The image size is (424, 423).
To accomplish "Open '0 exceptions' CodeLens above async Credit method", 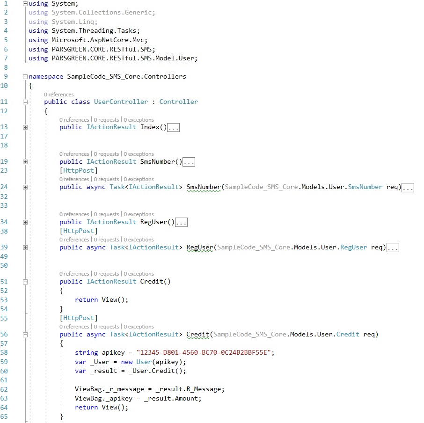I will pos(139,327).
